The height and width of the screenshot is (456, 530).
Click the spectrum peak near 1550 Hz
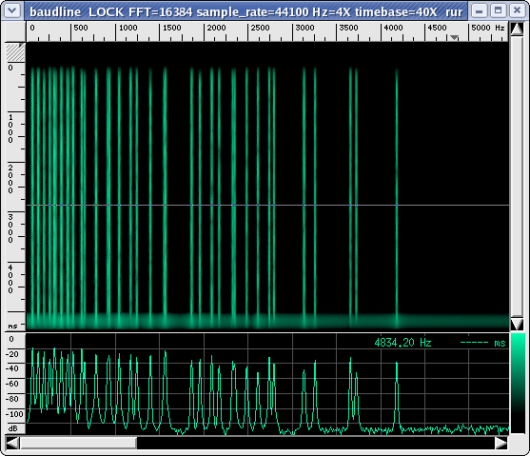(x=166, y=353)
